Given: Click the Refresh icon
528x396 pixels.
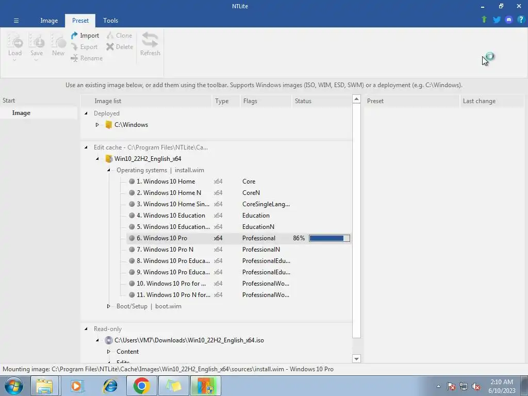Looking at the screenshot, I should [150, 40].
